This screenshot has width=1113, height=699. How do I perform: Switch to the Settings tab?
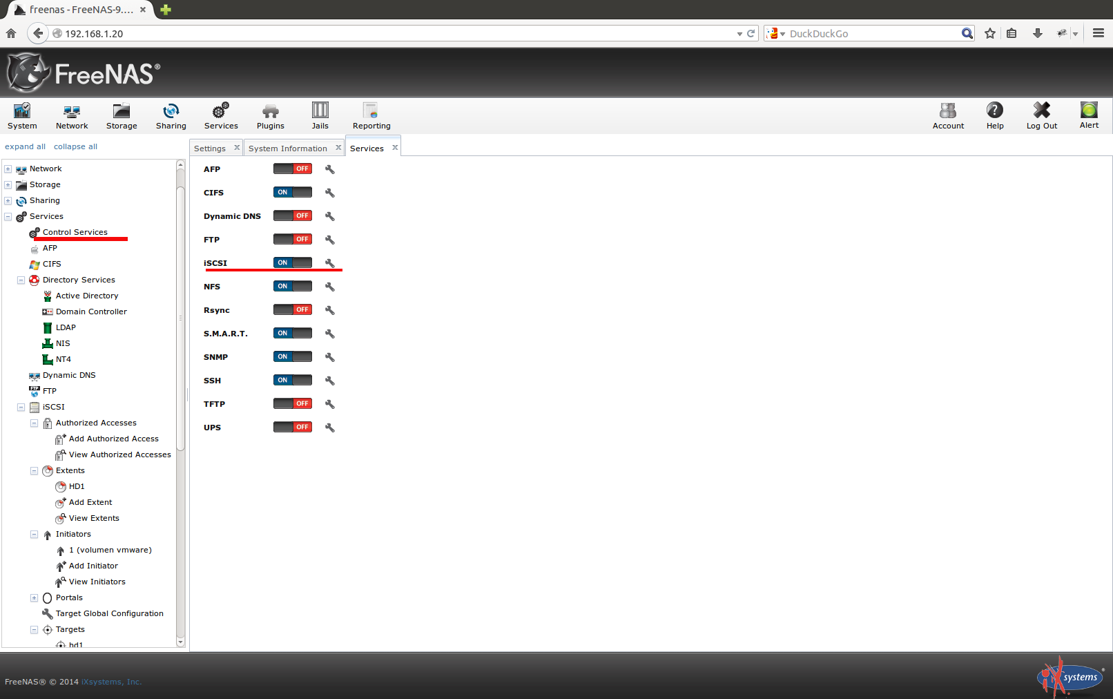pos(209,149)
